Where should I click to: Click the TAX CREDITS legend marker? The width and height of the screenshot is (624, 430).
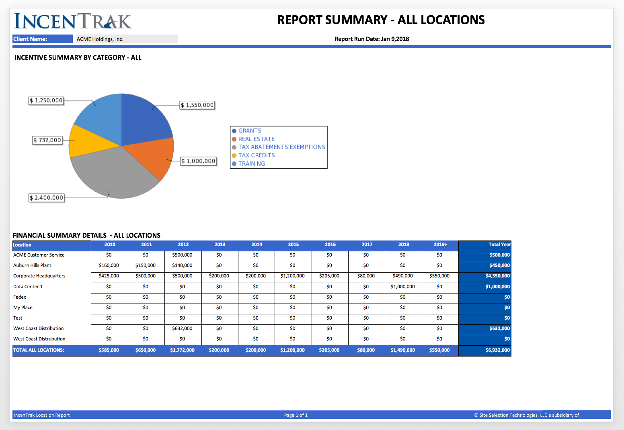point(234,156)
